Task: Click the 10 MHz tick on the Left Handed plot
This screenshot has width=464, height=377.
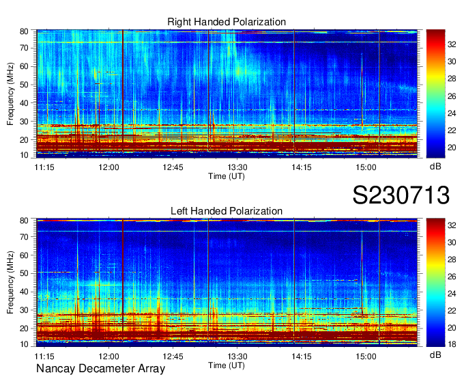Action: point(24,344)
